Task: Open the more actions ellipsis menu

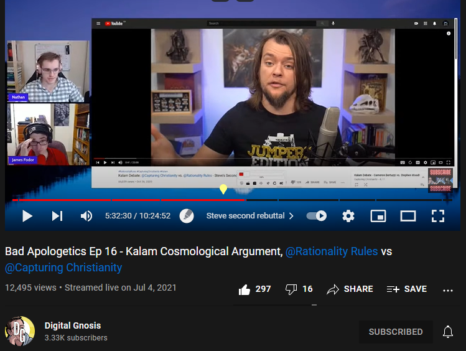Action: [x=447, y=291]
